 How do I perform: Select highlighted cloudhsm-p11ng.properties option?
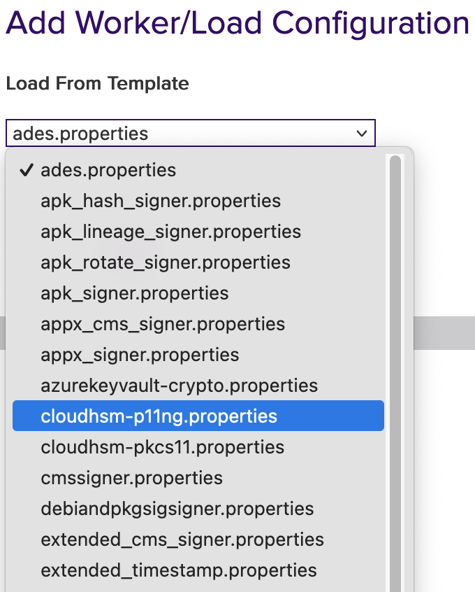point(159,416)
